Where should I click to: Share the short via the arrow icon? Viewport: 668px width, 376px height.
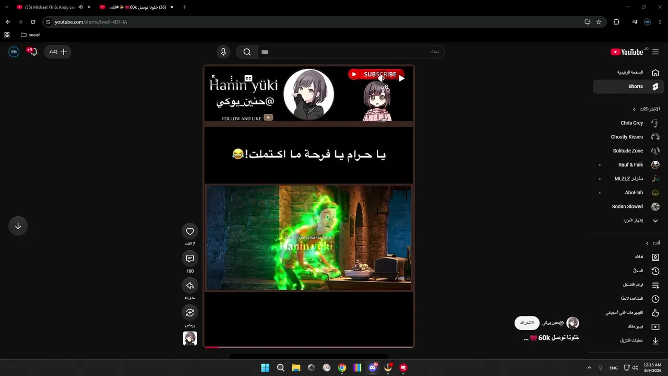(190, 286)
